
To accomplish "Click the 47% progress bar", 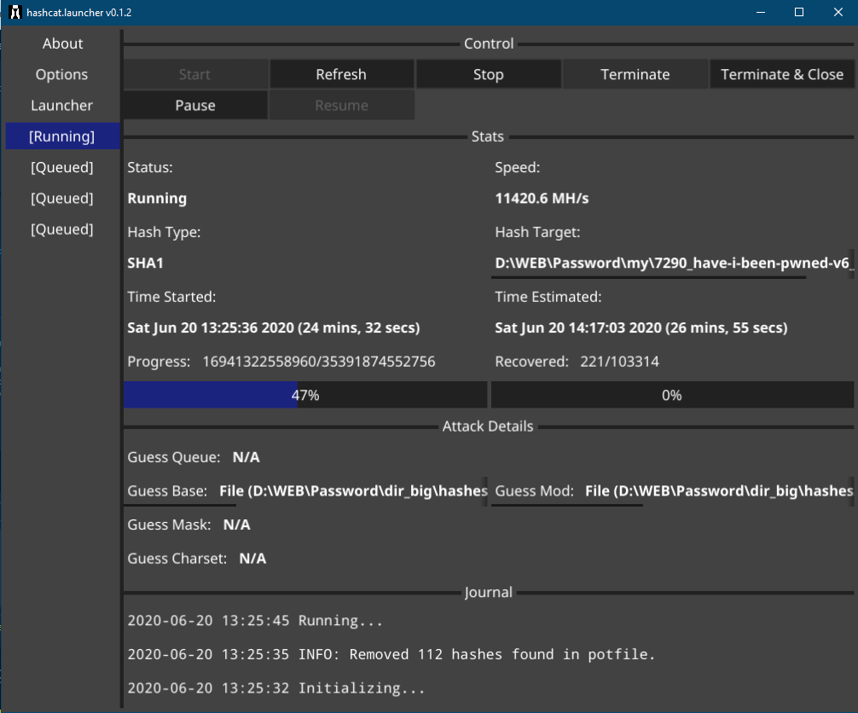I will tap(305, 395).
